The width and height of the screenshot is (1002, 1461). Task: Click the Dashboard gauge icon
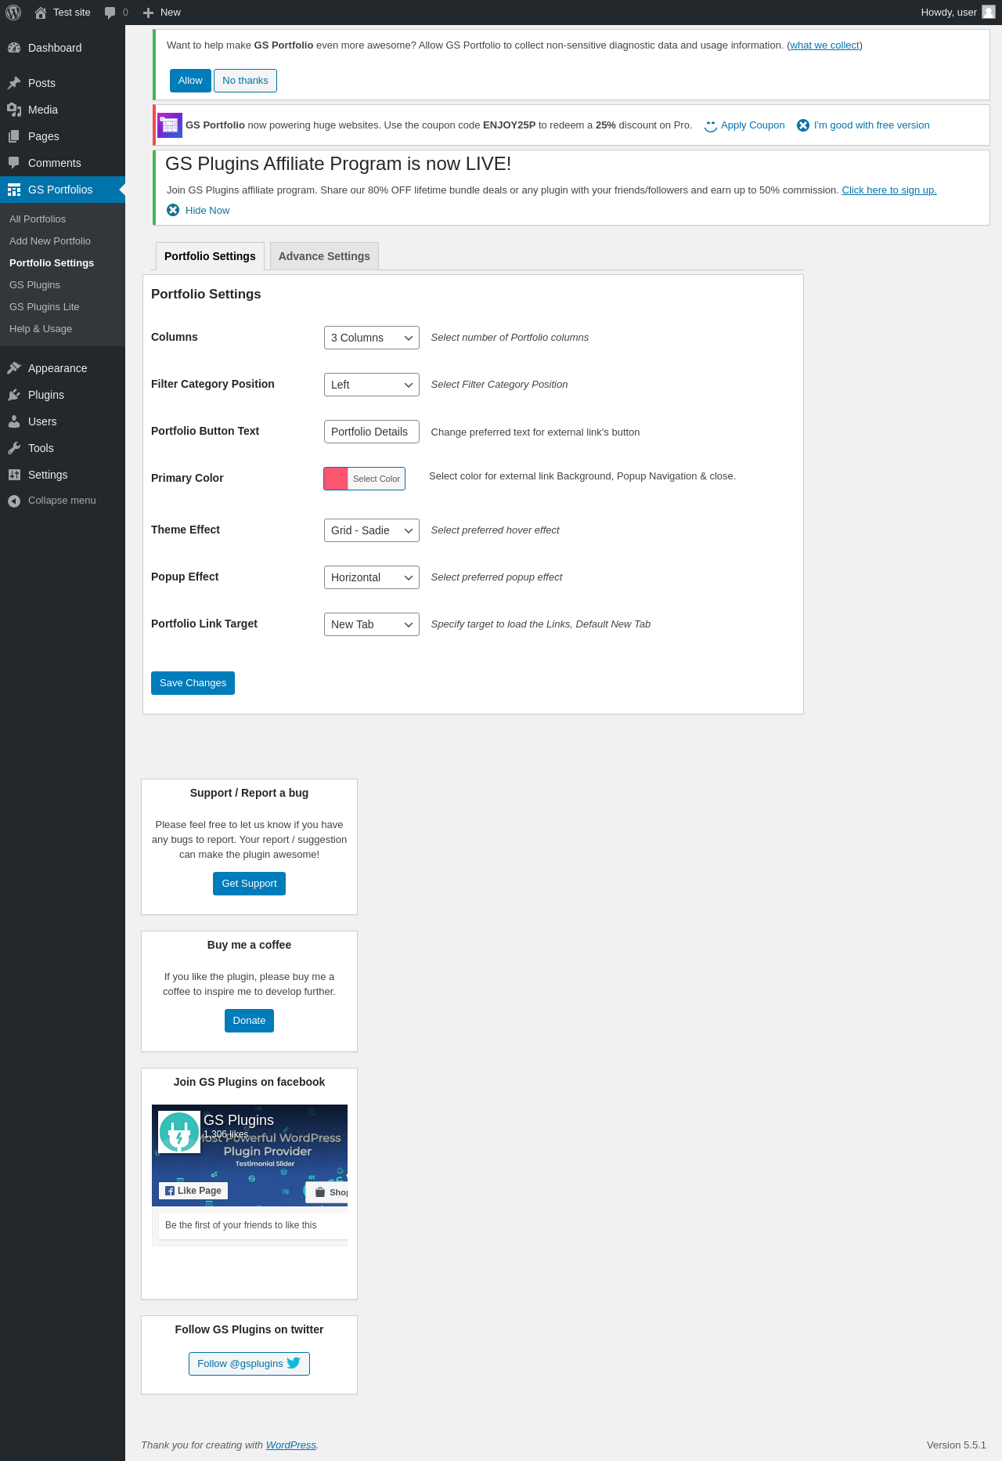pos(14,48)
